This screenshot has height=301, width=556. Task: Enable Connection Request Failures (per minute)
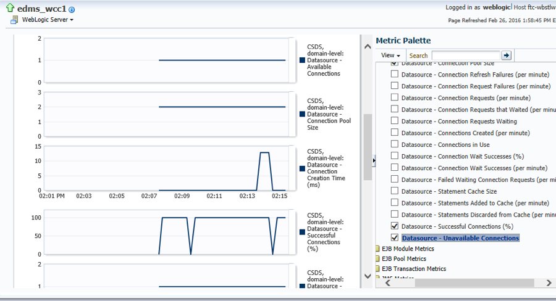[x=394, y=86]
